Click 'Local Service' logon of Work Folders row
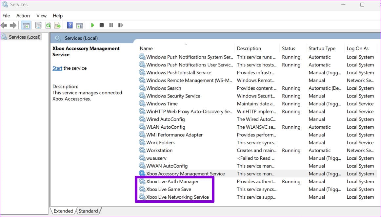 click(x=360, y=143)
